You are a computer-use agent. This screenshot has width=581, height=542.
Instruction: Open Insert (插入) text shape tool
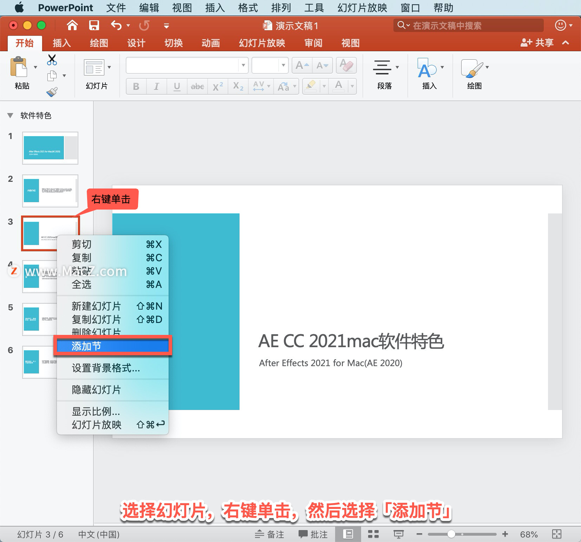[x=429, y=74]
